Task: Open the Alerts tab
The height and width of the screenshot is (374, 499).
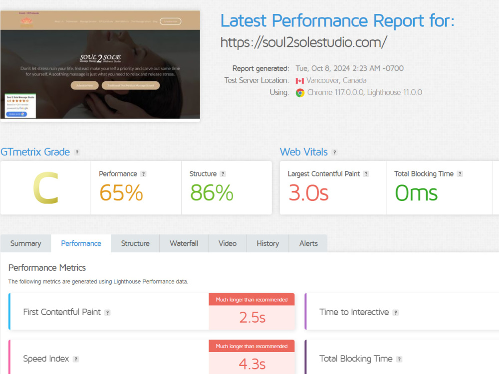Action: pyautogui.click(x=308, y=243)
